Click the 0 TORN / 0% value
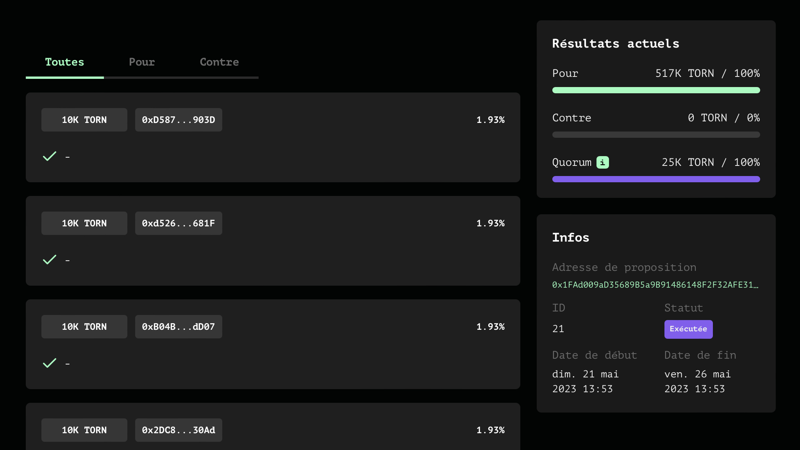 (724, 118)
